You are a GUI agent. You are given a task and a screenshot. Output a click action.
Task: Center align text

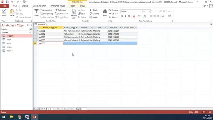tap(154, 16)
